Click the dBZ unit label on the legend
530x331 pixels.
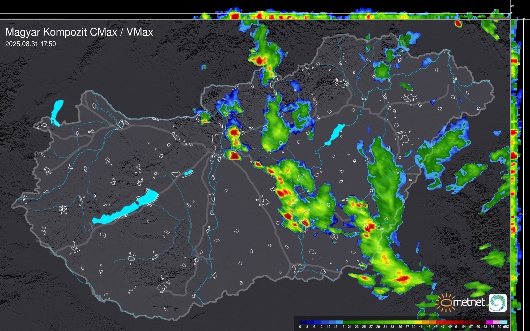click(506, 327)
